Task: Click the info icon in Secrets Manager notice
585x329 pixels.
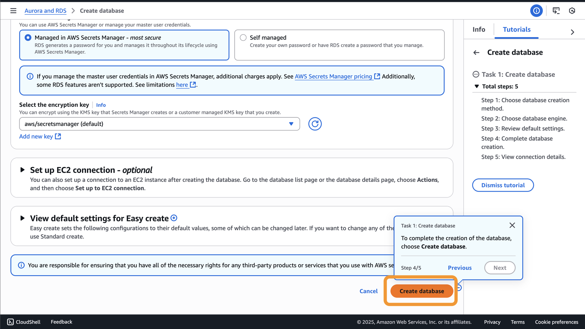Action: coord(30,76)
